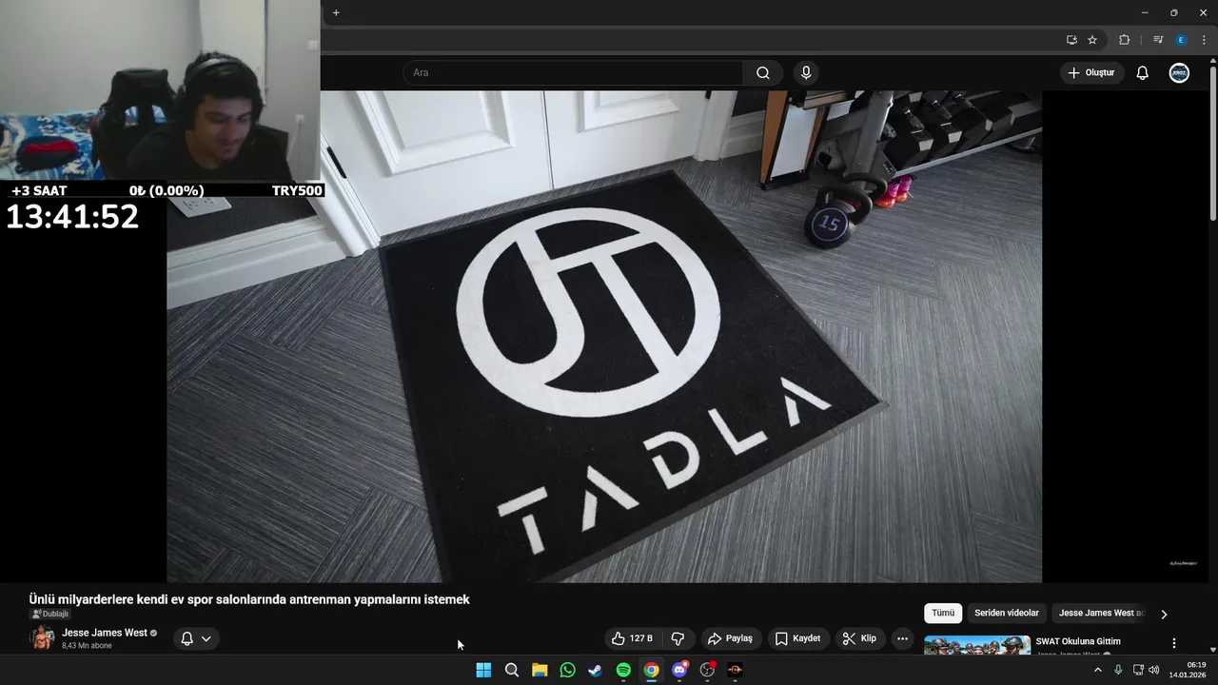Open File Explorer from taskbar
Viewport: 1218px width, 685px height.
click(540, 670)
